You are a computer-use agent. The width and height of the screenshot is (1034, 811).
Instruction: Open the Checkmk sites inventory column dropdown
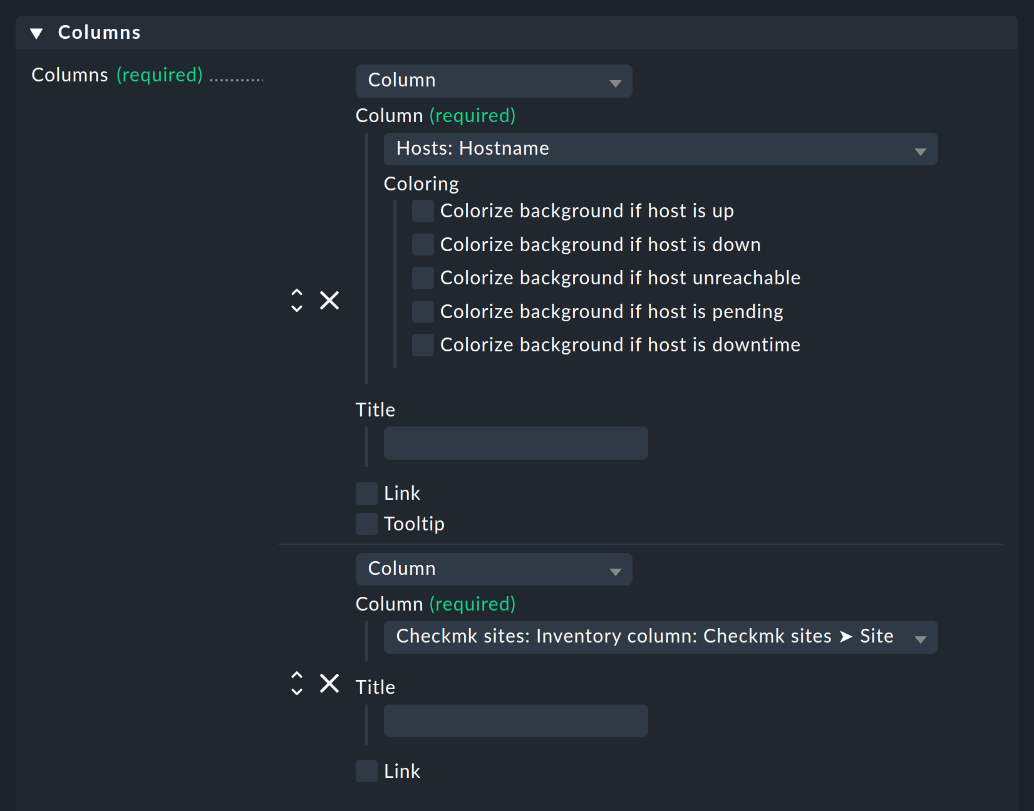[x=661, y=637]
